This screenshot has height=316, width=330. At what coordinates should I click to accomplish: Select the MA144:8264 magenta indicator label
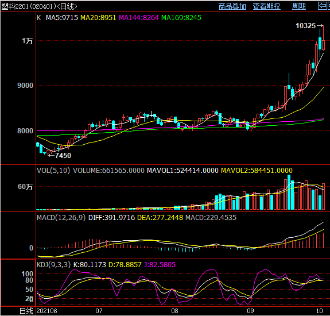point(138,18)
